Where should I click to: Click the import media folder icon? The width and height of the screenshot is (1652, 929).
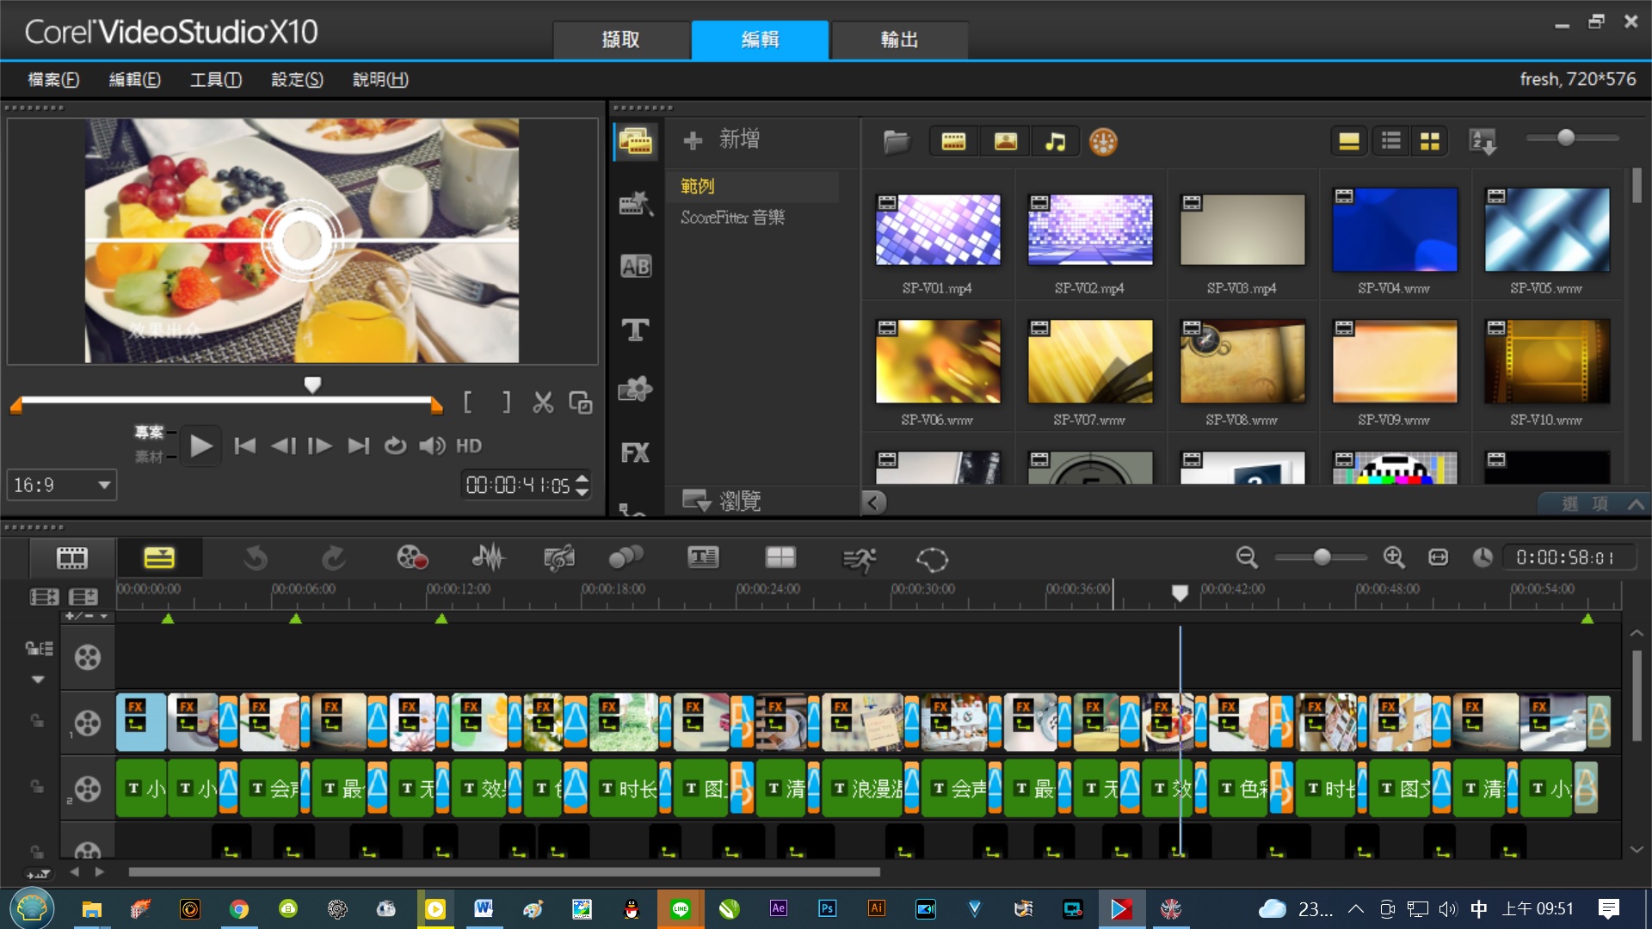[x=897, y=142]
